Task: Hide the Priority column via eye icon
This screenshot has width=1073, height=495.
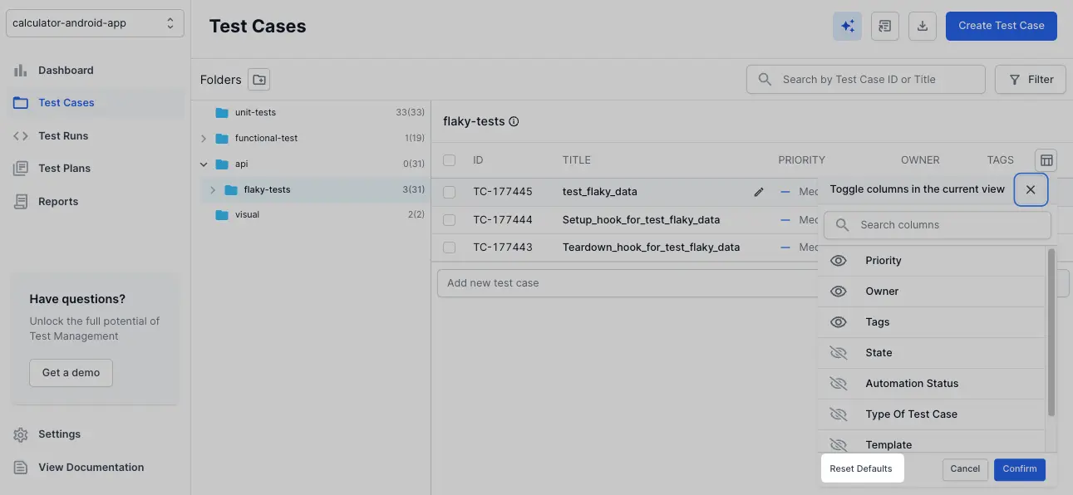Action: [x=839, y=261]
